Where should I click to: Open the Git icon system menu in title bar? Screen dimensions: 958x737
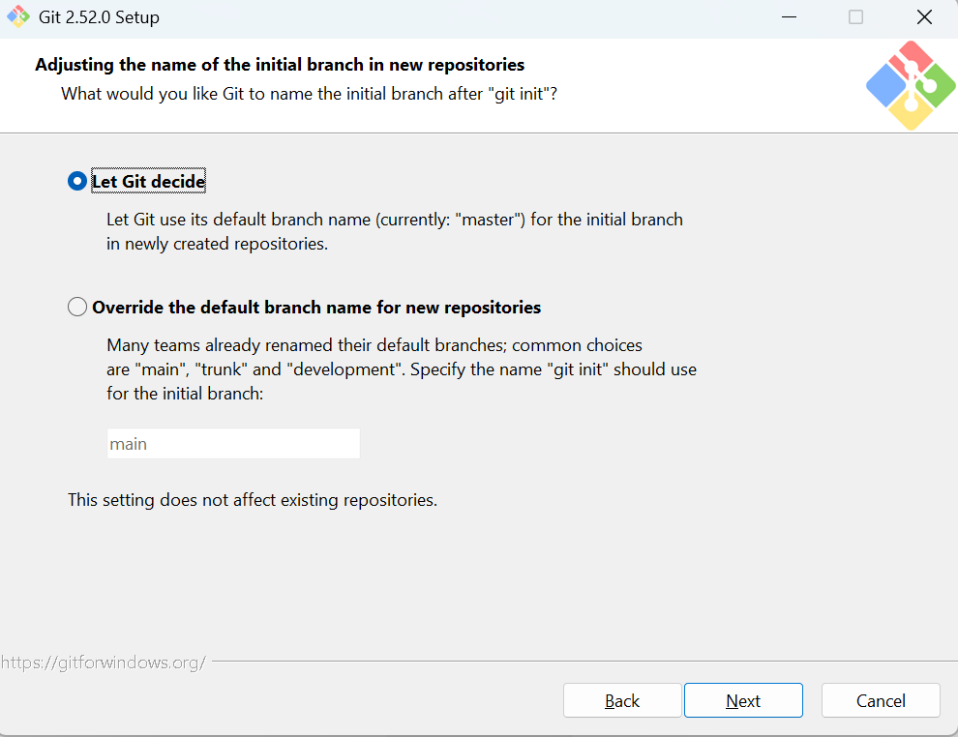[x=18, y=16]
